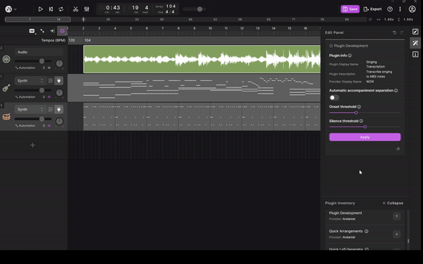Open the track 3 Synth dropdown
The width and height of the screenshot is (423, 264).
click(x=30, y=109)
